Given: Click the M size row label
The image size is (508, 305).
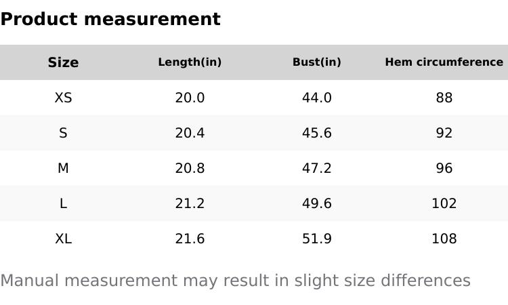Looking at the screenshot, I should (x=63, y=168).
